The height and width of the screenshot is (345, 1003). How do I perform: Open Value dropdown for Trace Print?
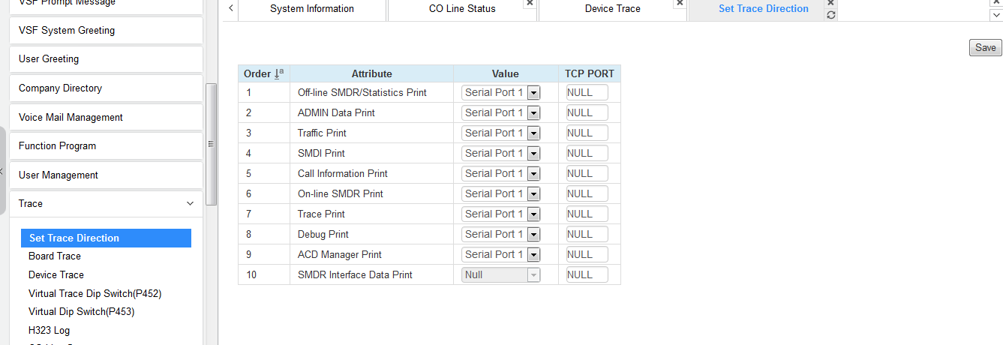(533, 214)
